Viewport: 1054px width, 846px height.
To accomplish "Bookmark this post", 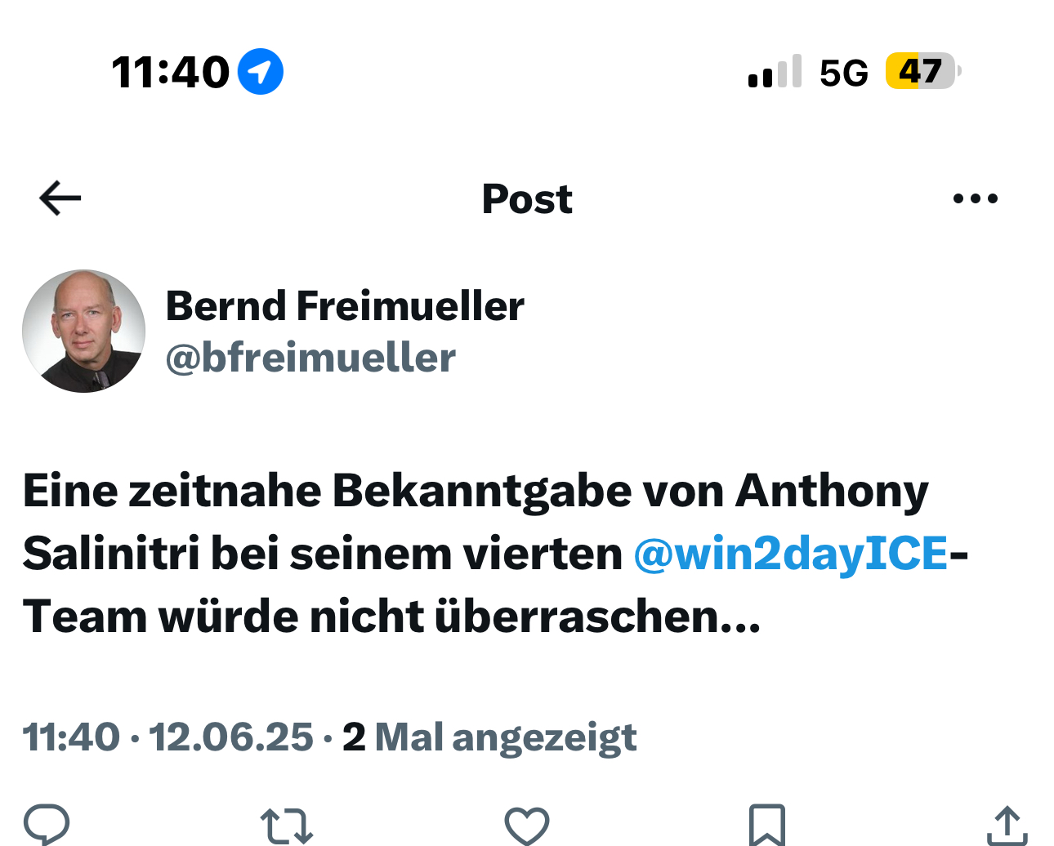I will (x=767, y=825).
